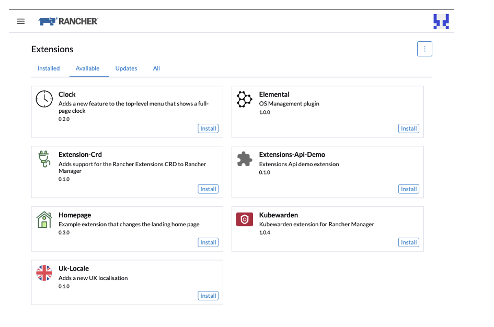The width and height of the screenshot is (494, 327).
Task: Install the Elemental extension
Action: tap(409, 129)
